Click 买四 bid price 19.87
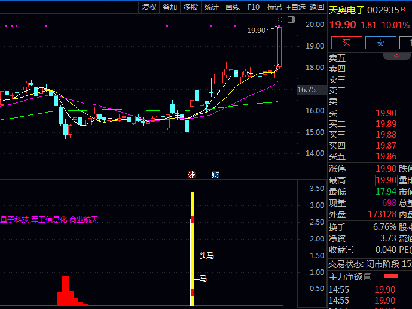The image size is (412, 309). click(x=386, y=146)
